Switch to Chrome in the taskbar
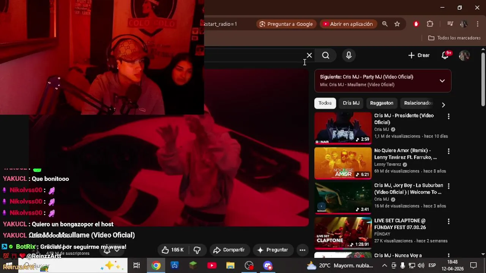Screen dimensions: 486x273 (156, 266)
